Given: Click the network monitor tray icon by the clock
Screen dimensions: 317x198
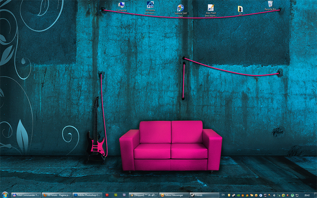Looking at the screenshot, I should click(297, 195).
